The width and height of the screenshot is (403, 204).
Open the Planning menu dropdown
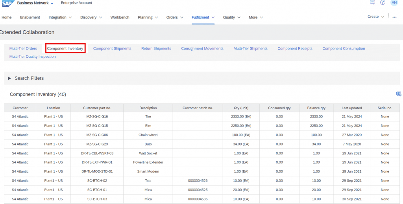(148, 17)
